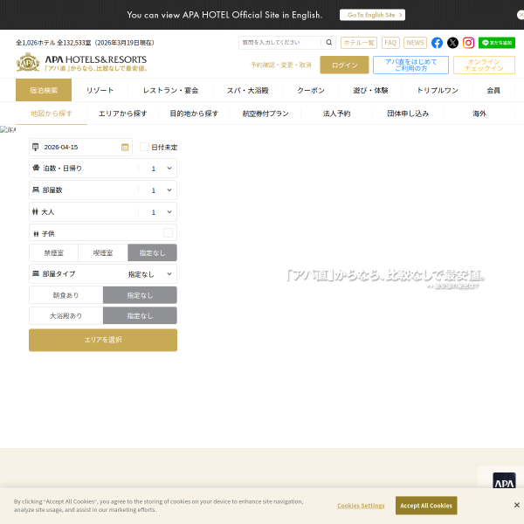Open the APA Hotels Facebook page icon
Viewport: 524px width, 524px height.
coord(437,43)
